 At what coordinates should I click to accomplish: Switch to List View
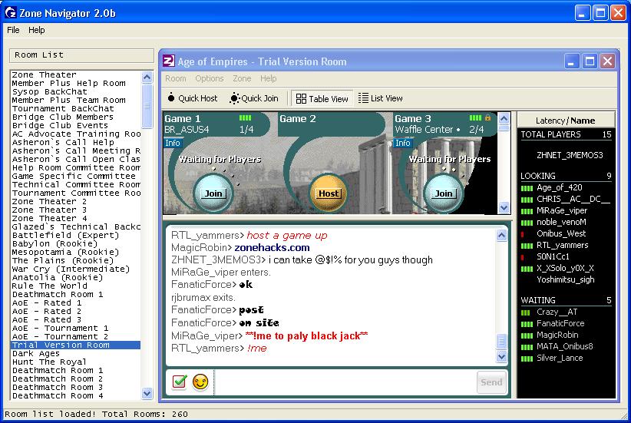380,98
